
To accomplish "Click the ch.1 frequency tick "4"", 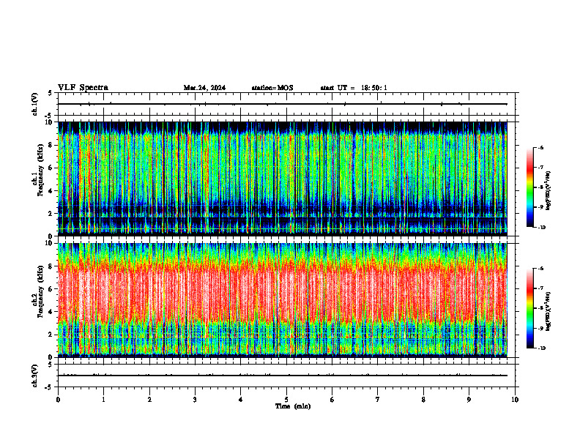I will tap(51, 191).
